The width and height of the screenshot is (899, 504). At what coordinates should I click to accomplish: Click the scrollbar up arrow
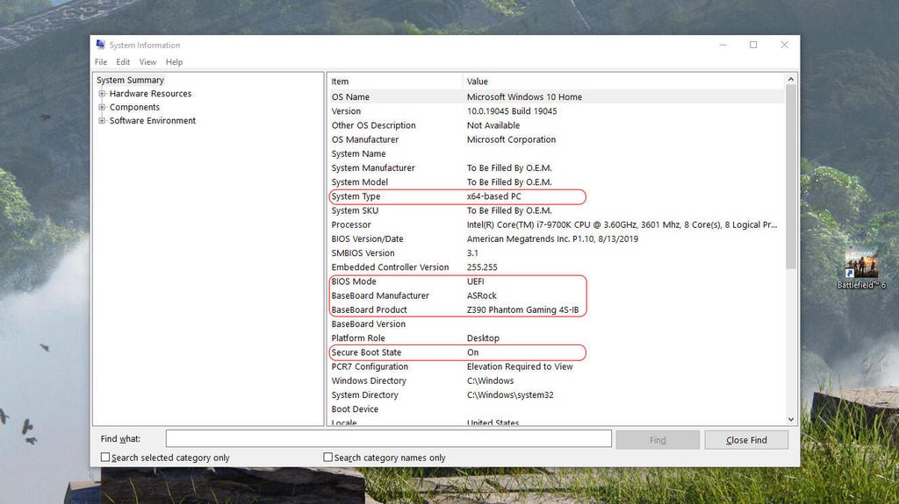pos(791,81)
